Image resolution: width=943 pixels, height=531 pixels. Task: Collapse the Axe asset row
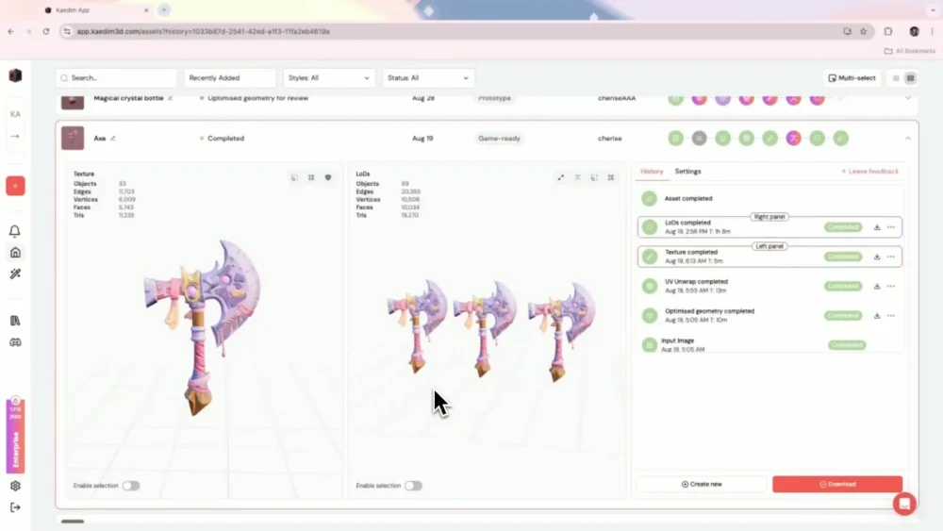907,139
